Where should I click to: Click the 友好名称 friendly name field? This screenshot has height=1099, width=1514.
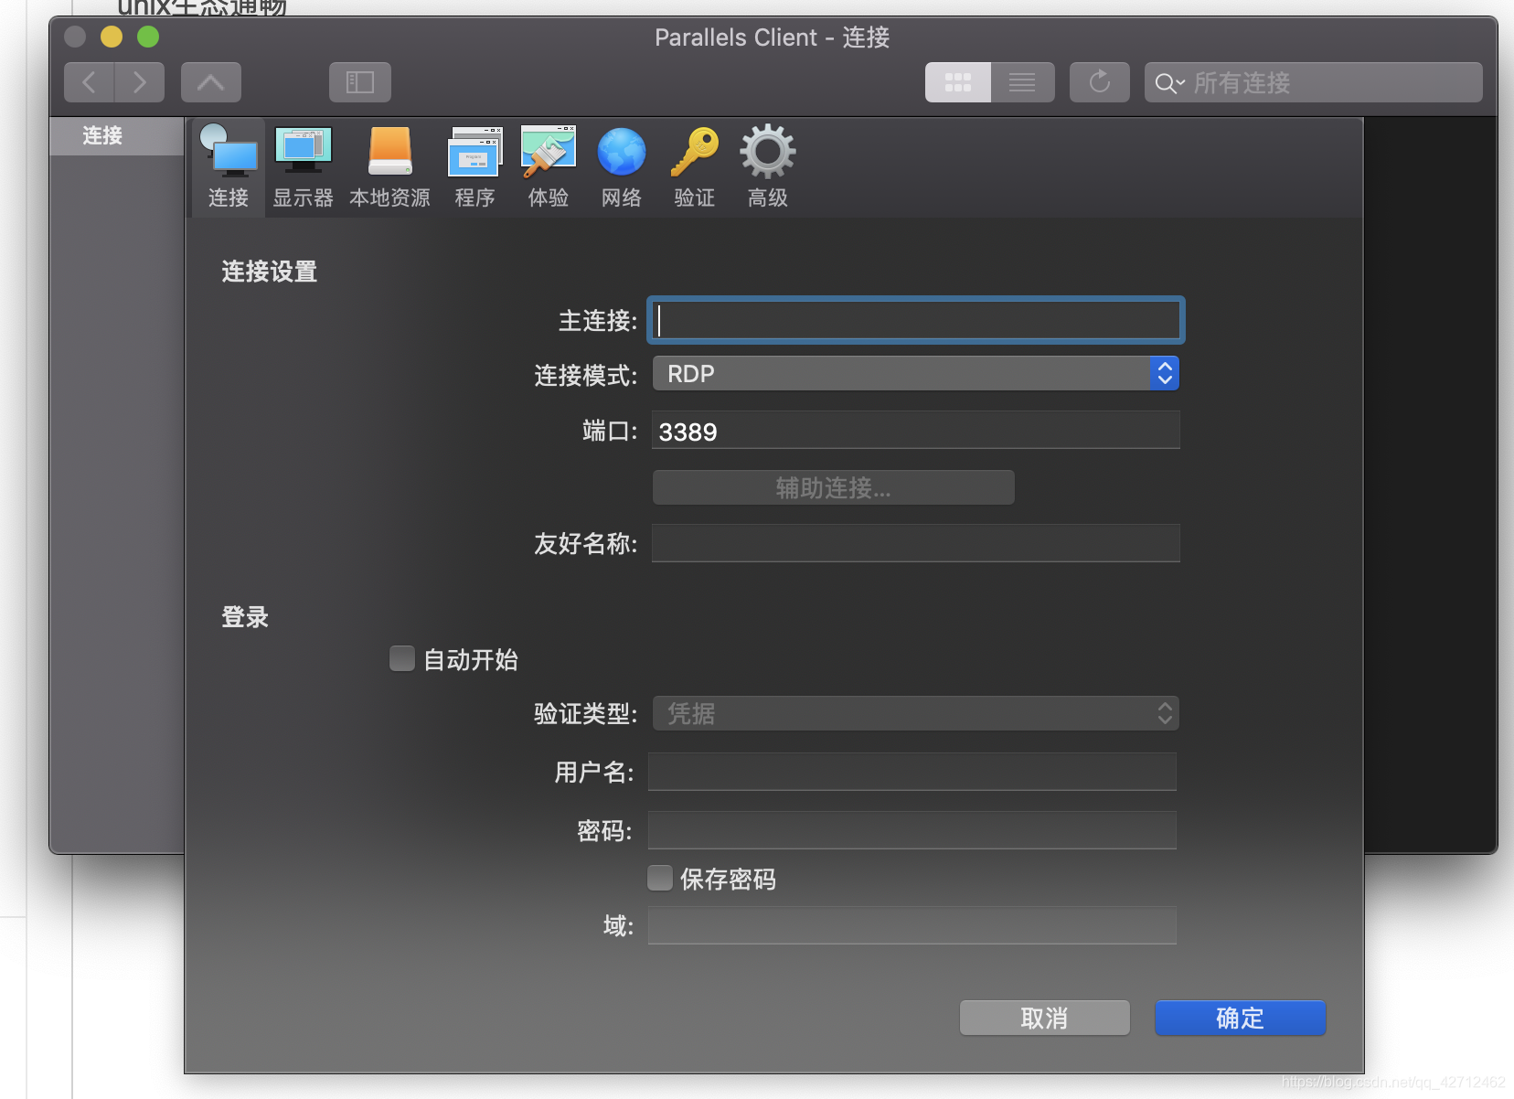(916, 543)
